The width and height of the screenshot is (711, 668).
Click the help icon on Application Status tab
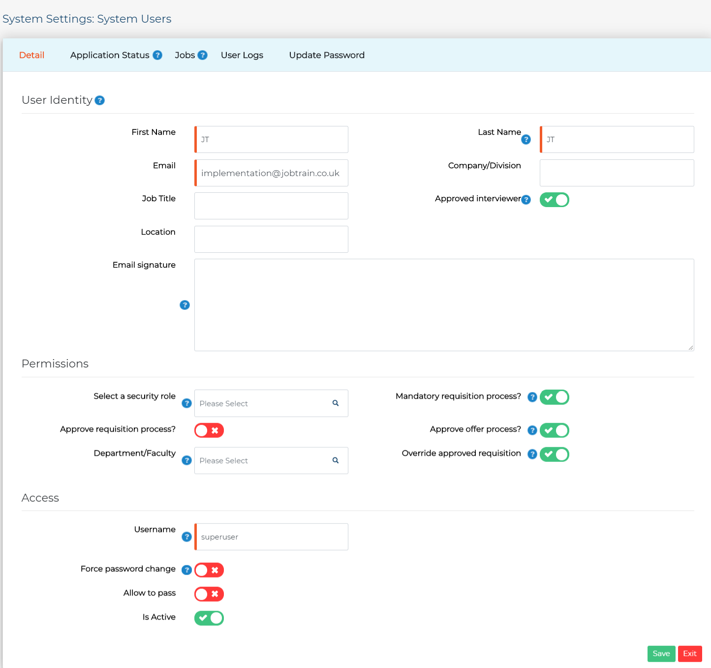click(157, 55)
